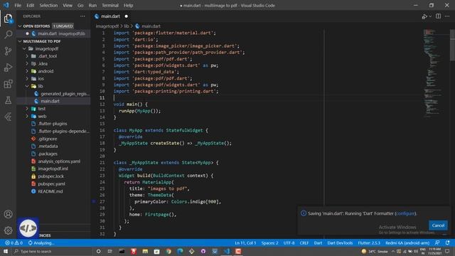
Task: Click the Run dart file icon in editor toolbar
Action: pyautogui.click(x=424, y=16)
